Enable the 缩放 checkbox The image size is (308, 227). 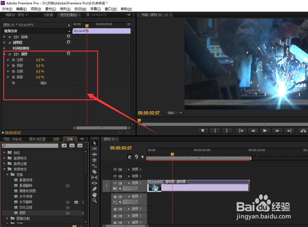(x=37, y=83)
